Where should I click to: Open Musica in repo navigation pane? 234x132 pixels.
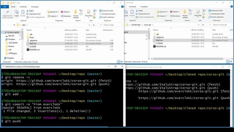11,47
